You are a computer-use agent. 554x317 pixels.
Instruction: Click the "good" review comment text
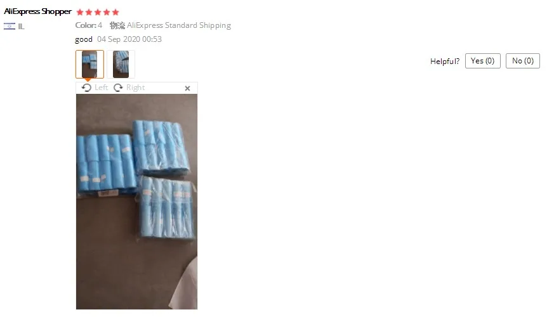[84, 39]
